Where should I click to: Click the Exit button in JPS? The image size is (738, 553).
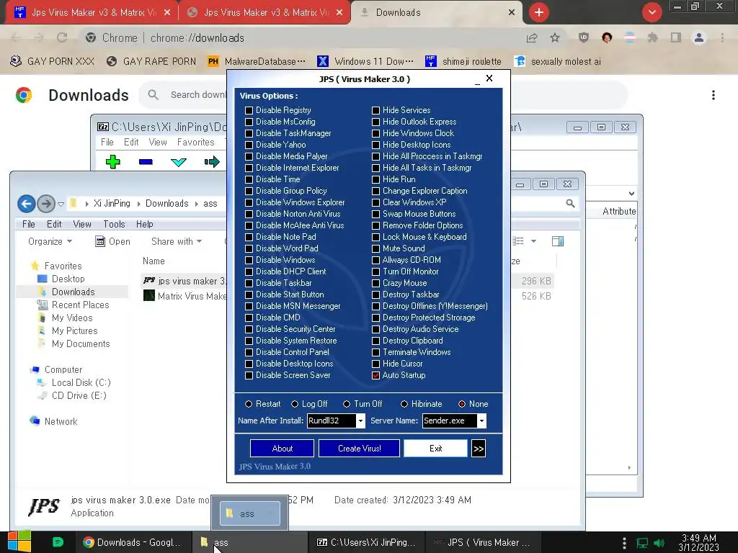[435, 449]
